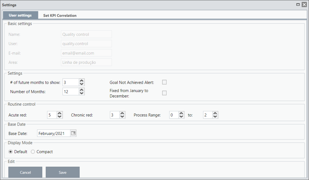309x180 pixels.
Task: Click the future months value field
Action: coord(71,82)
